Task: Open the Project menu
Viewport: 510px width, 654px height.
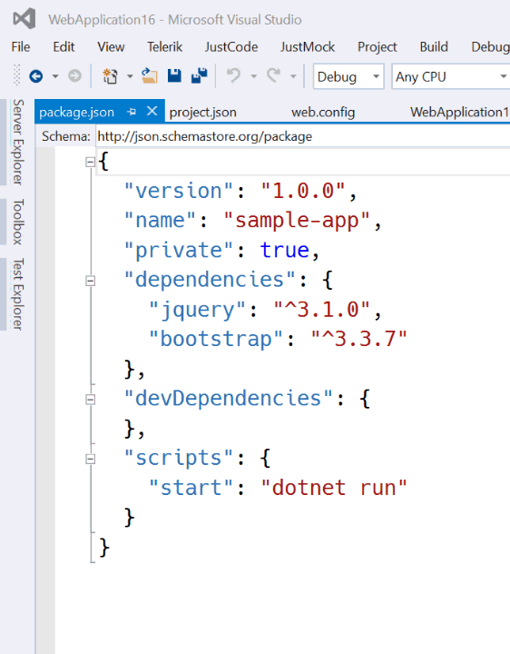Action: 378,46
